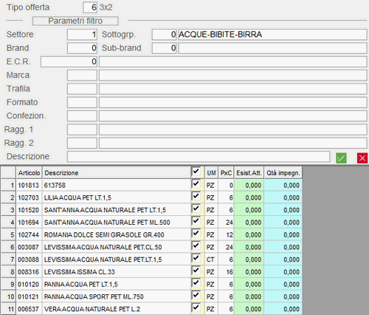The width and height of the screenshot is (369, 315).
Task: Click the E.C.R. input field
Action: [x=69, y=61]
